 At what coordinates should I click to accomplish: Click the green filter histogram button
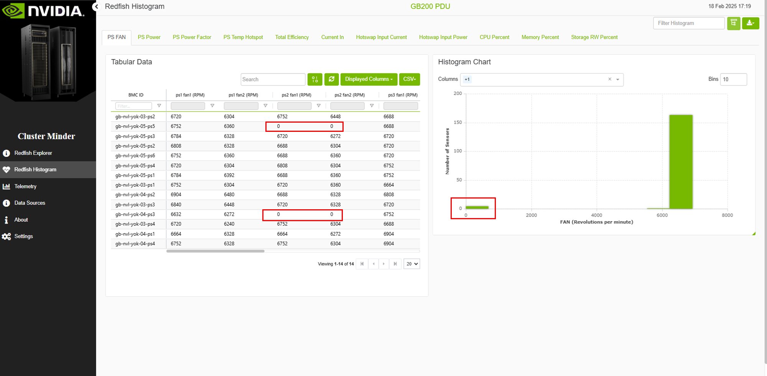(734, 23)
